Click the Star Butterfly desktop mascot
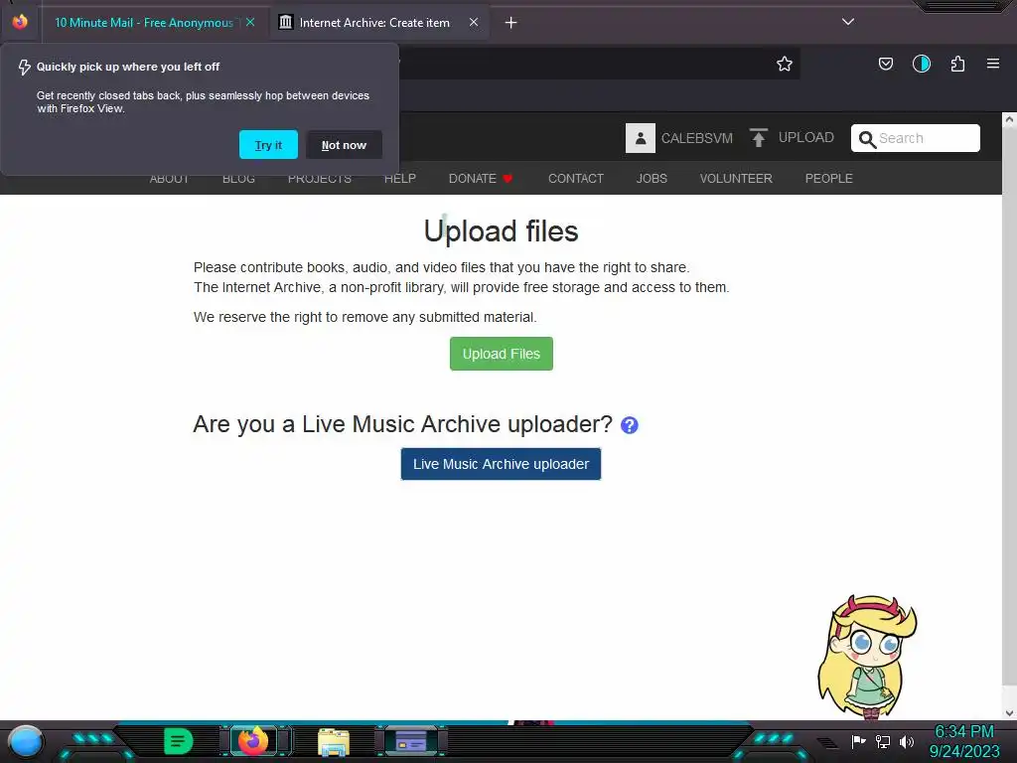This screenshot has height=763, width=1017. [867, 657]
